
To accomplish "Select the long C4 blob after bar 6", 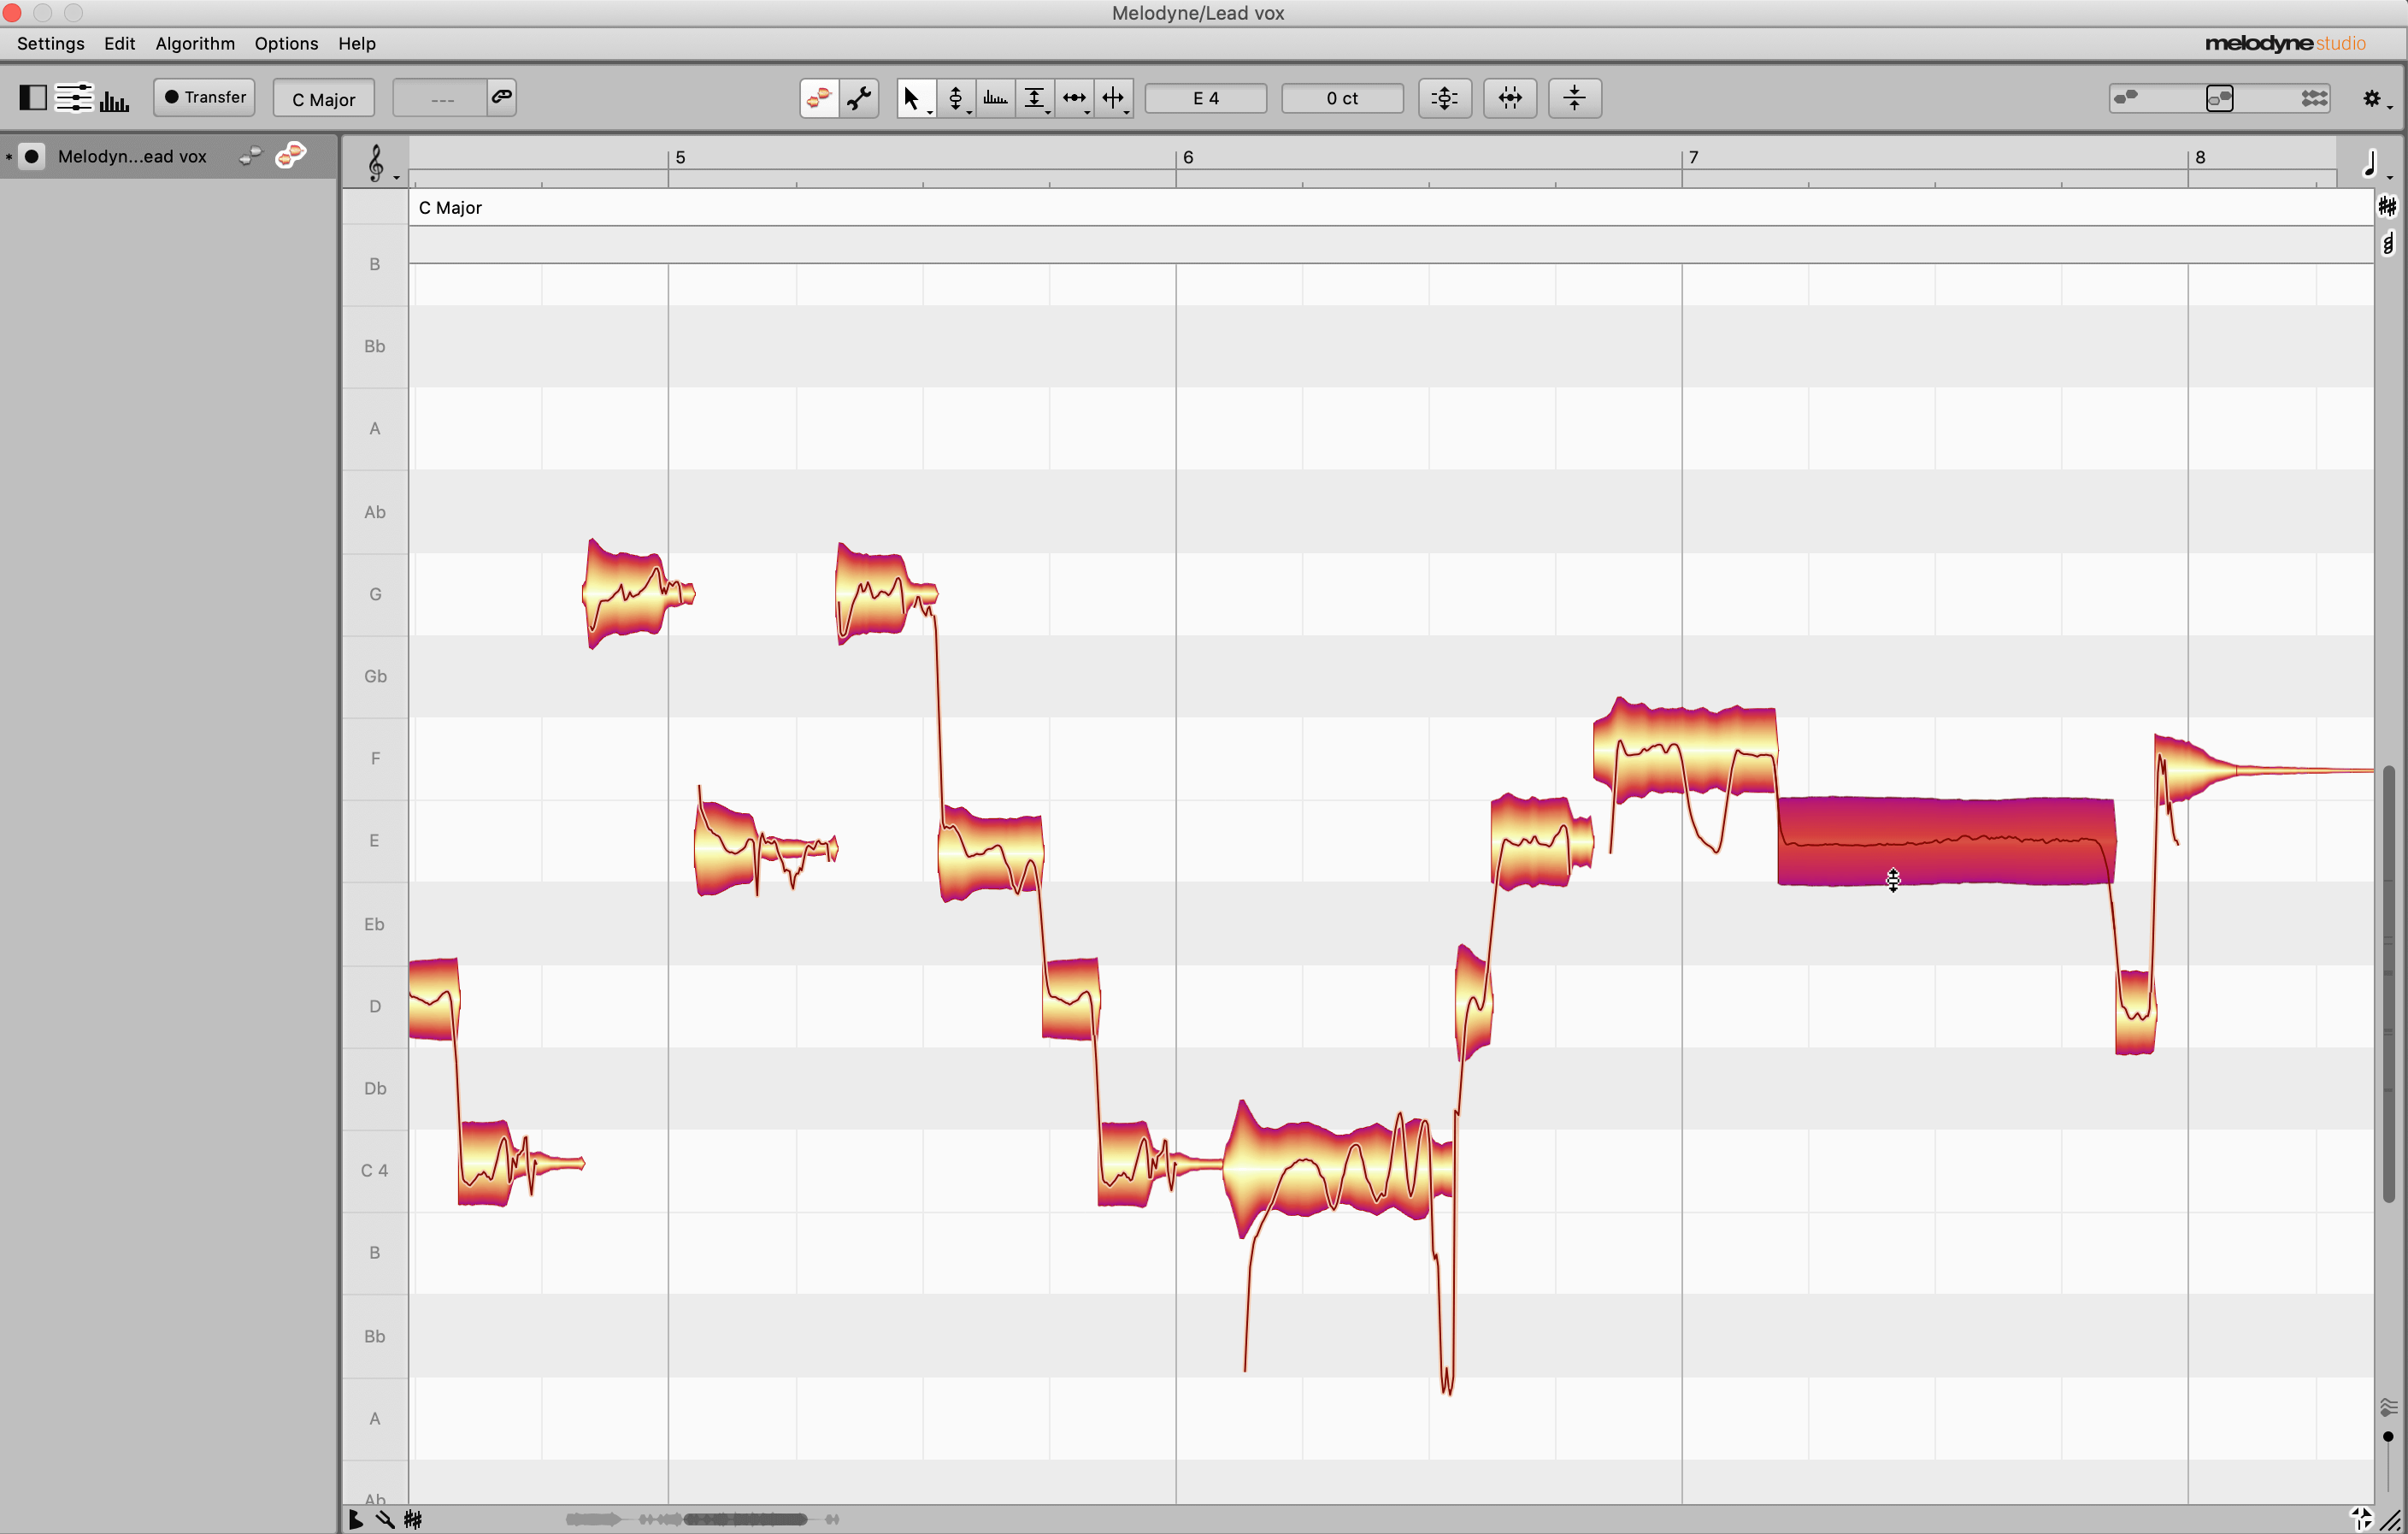I will pos(1338,1166).
